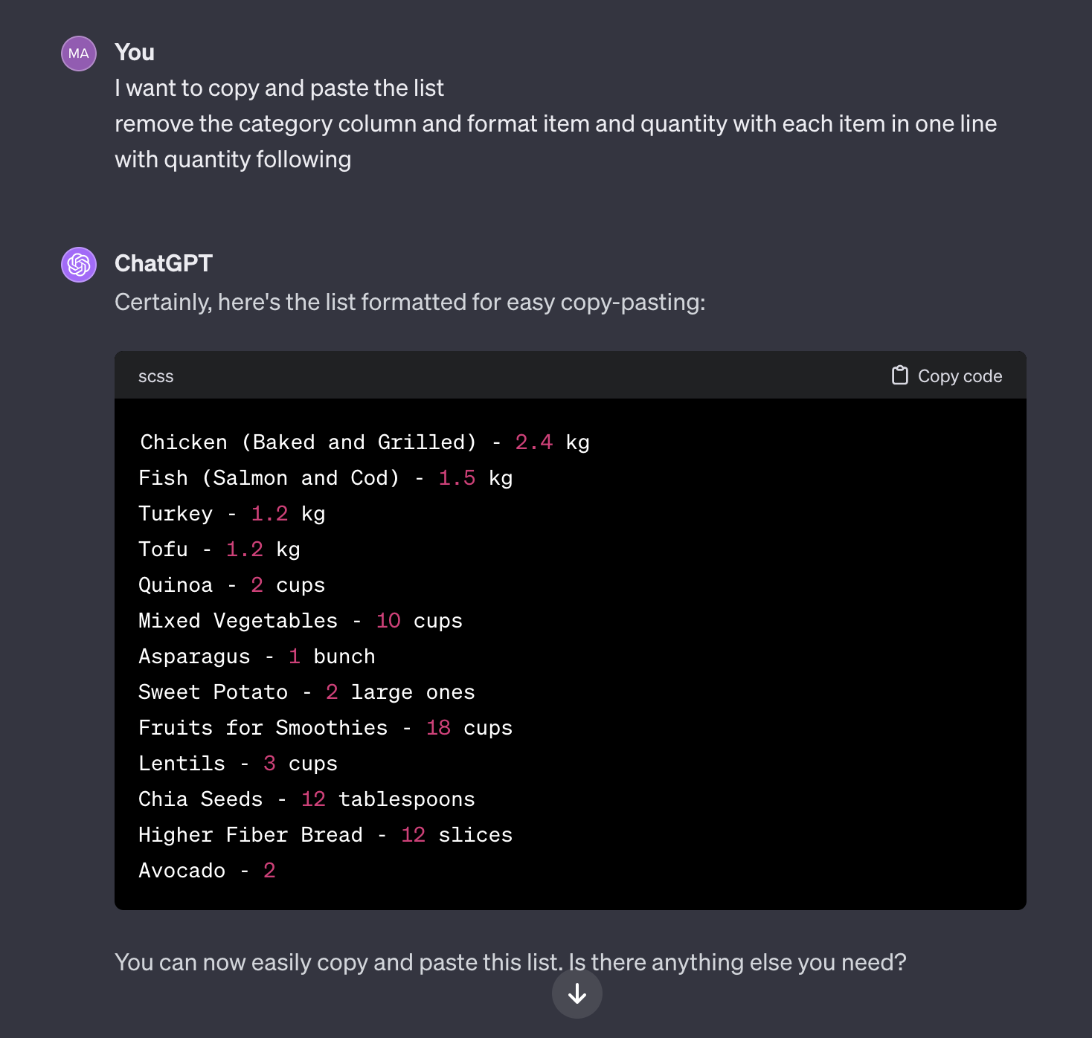The height and width of the screenshot is (1038, 1092).
Task: Click the scroll-to-bottom arrow button
Action: [577, 993]
